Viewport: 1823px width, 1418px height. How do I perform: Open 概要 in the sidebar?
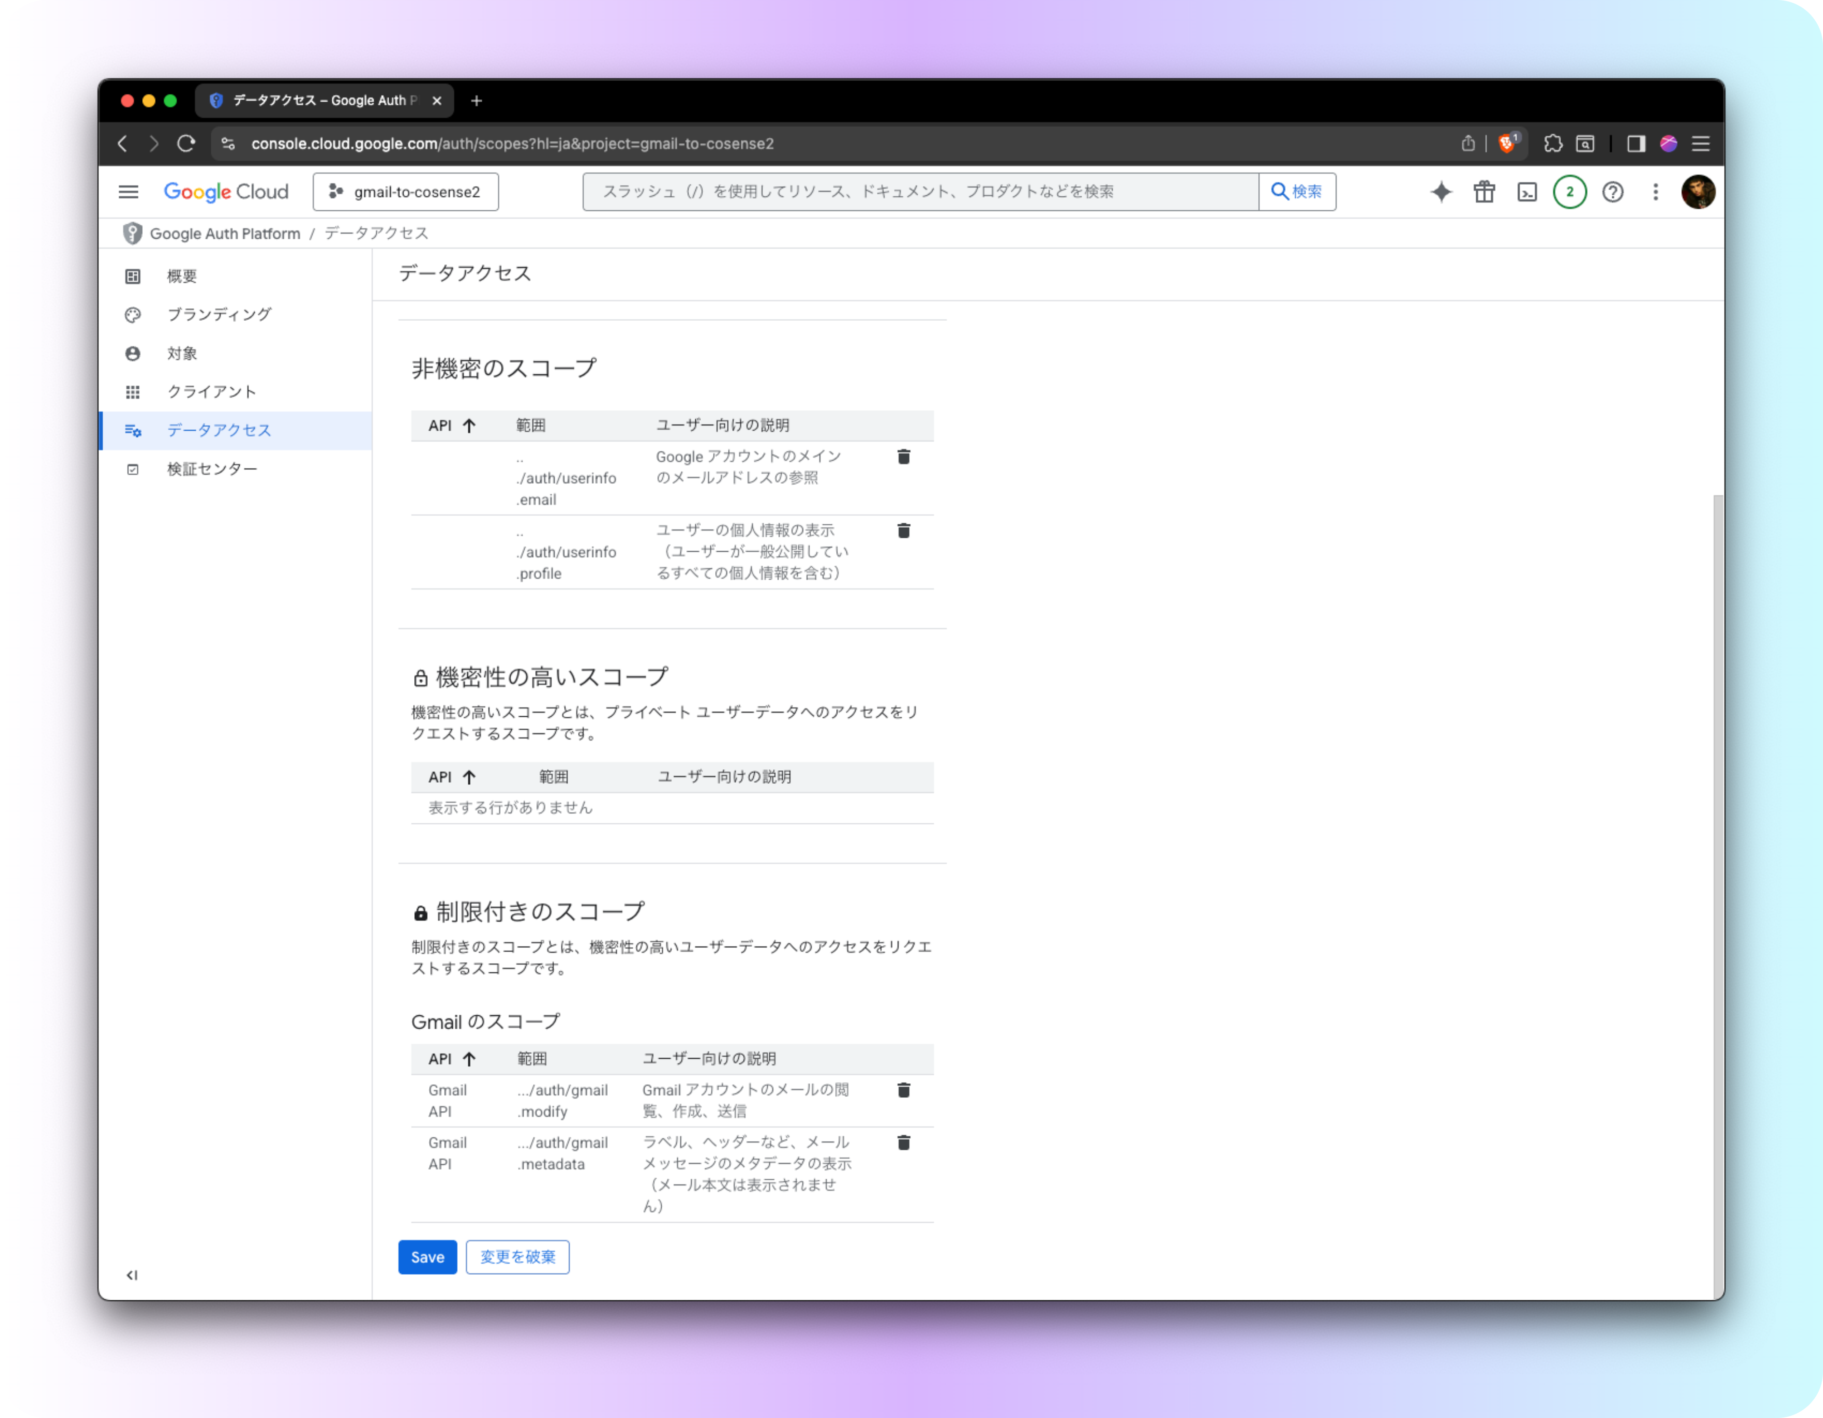pos(235,276)
